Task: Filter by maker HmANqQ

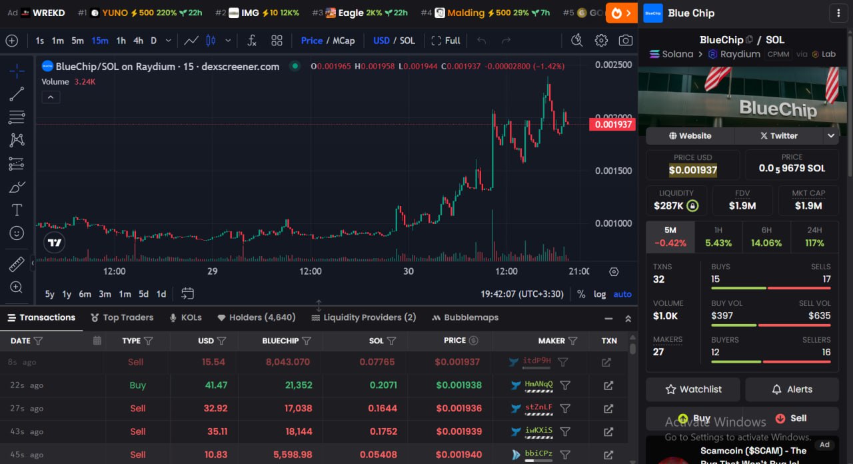Action: (x=565, y=385)
